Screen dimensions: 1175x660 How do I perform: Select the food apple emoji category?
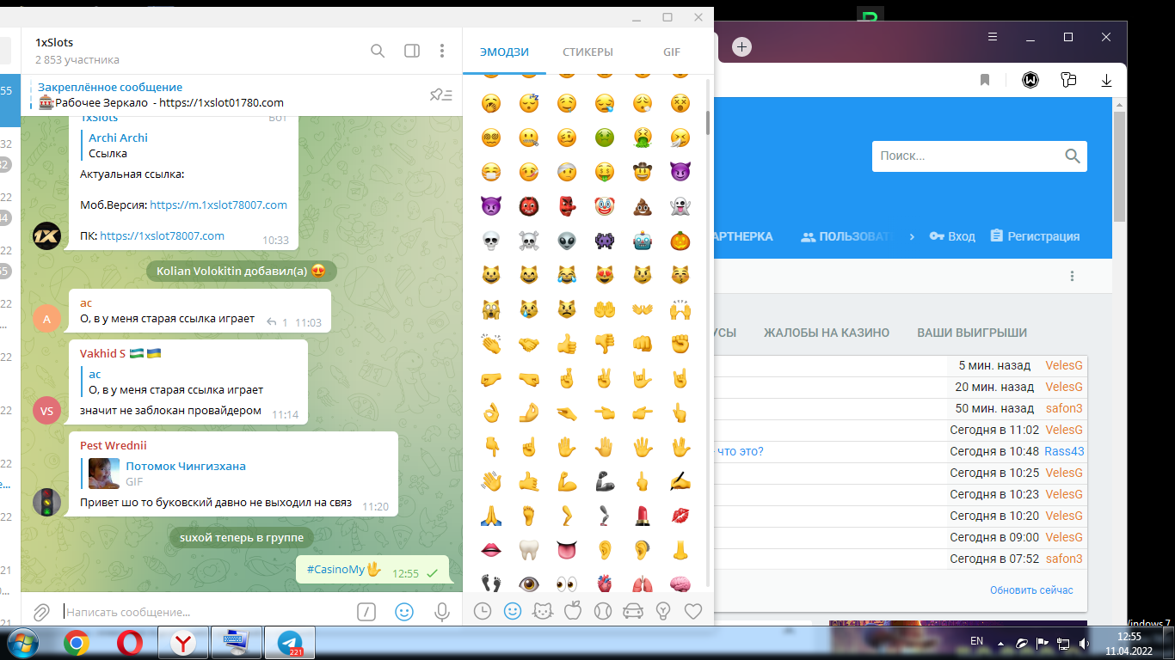[x=573, y=611]
